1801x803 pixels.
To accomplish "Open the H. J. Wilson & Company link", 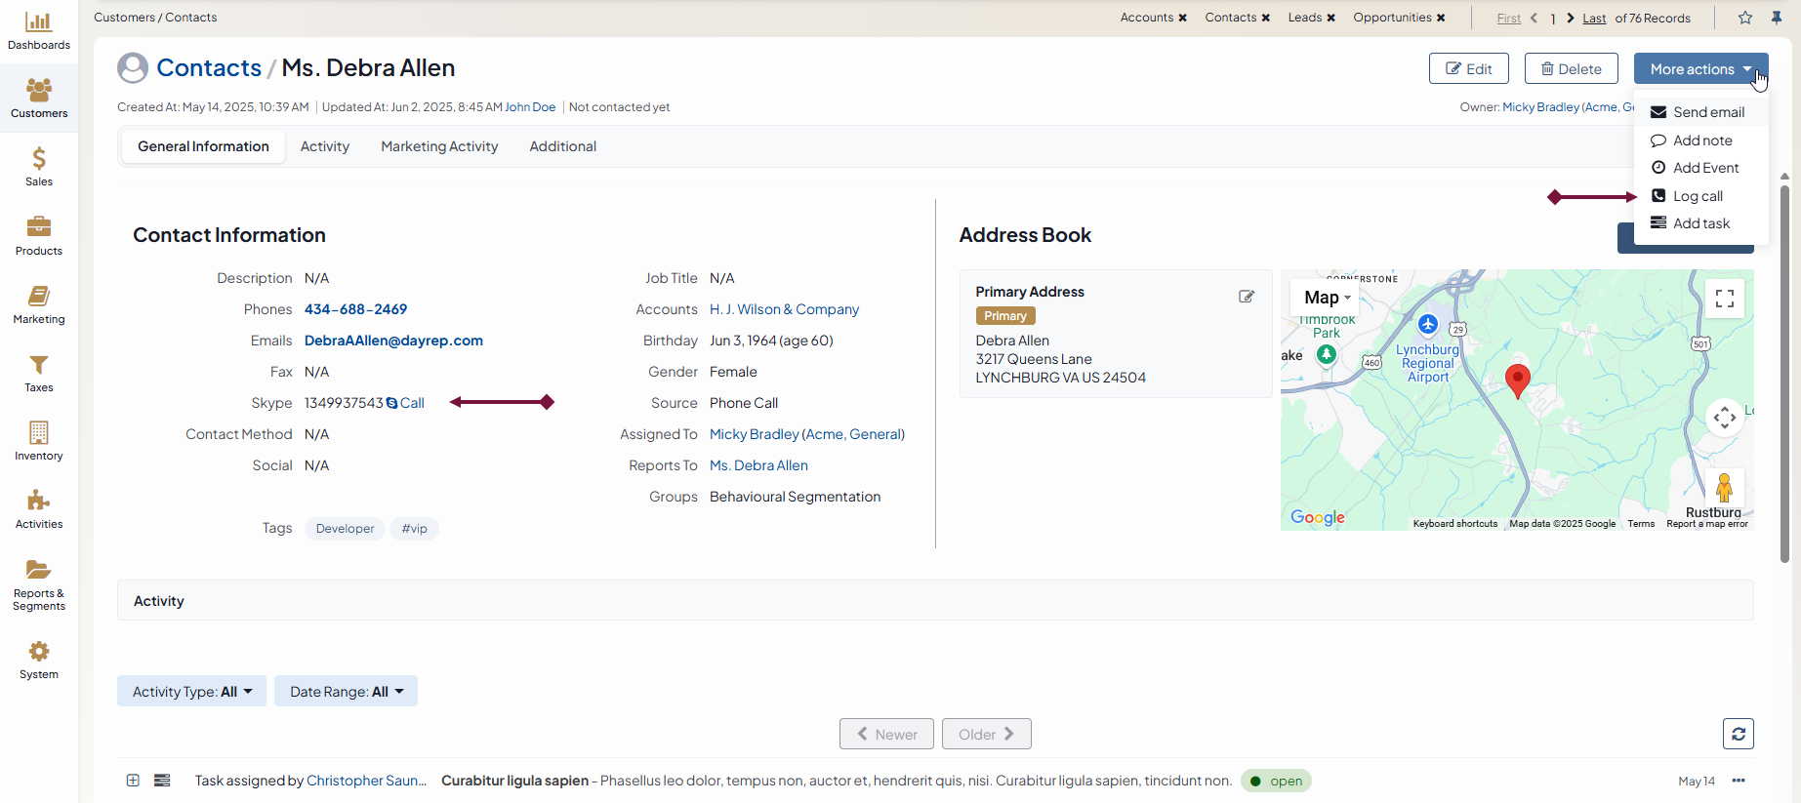I will [x=784, y=309].
